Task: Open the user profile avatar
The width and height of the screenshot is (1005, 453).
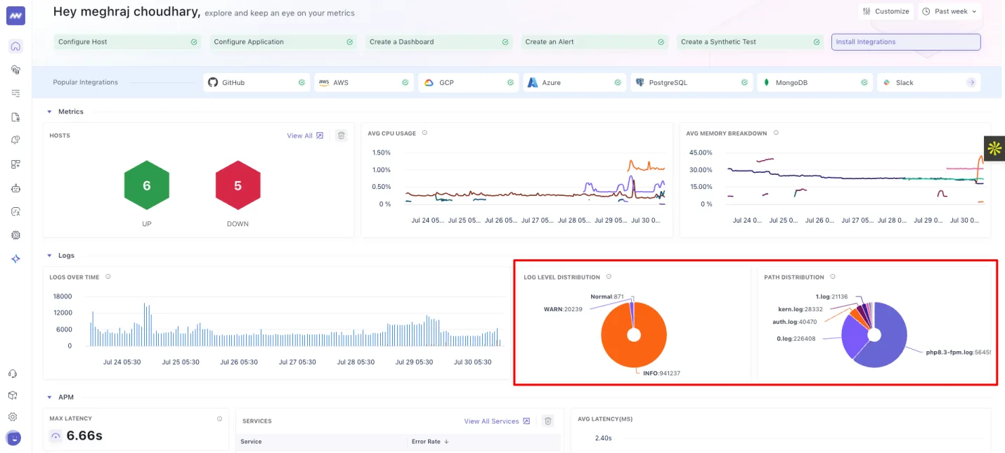Action: pyautogui.click(x=13, y=438)
